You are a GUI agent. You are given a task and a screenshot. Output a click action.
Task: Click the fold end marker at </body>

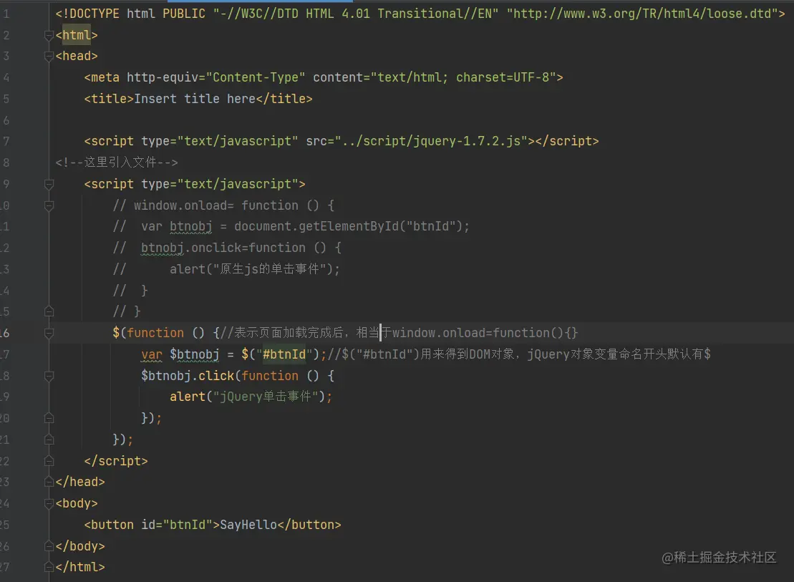(x=49, y=546)
